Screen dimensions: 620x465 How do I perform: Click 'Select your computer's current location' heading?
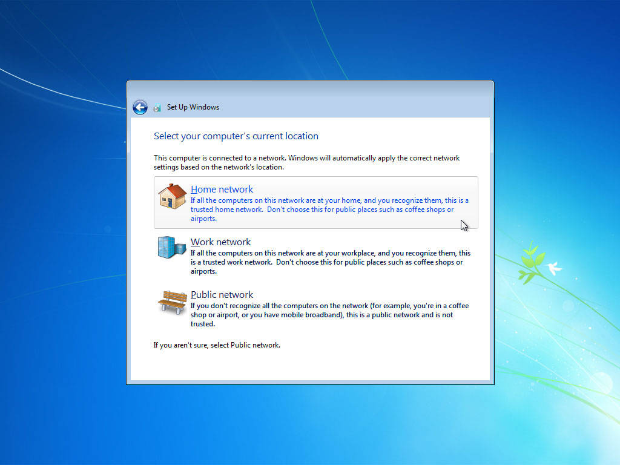[236, 136]
